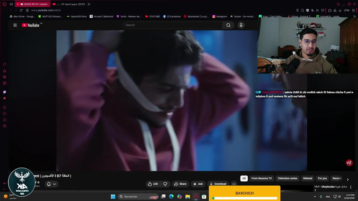Take a snapshot with the capture icon
Screen dimensions: 358x201
point(302,10)
